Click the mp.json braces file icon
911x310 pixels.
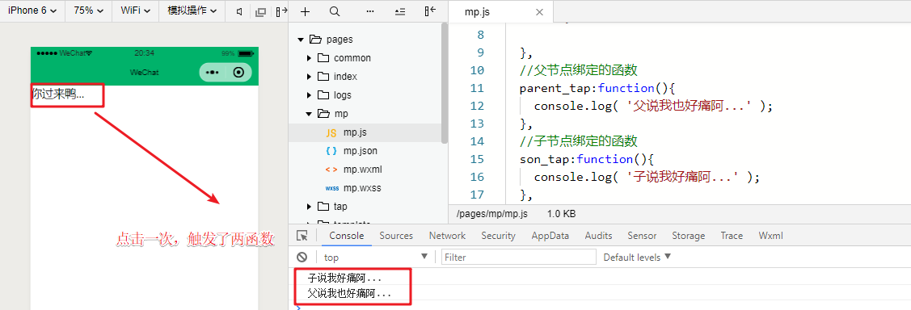click(x=331, y=151)
